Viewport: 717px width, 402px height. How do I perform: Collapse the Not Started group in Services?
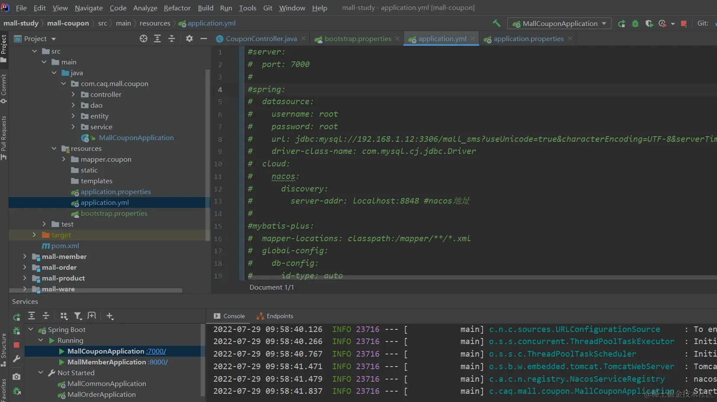click(x=41, y=373)
